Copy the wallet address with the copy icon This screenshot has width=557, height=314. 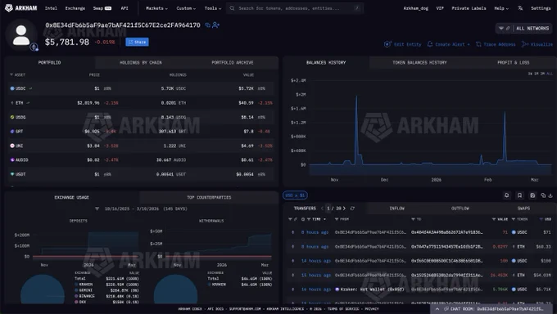click(x=208, y=25)
